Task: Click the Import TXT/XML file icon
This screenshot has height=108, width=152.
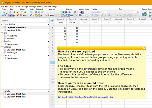Action: click(x=81, y=14)
